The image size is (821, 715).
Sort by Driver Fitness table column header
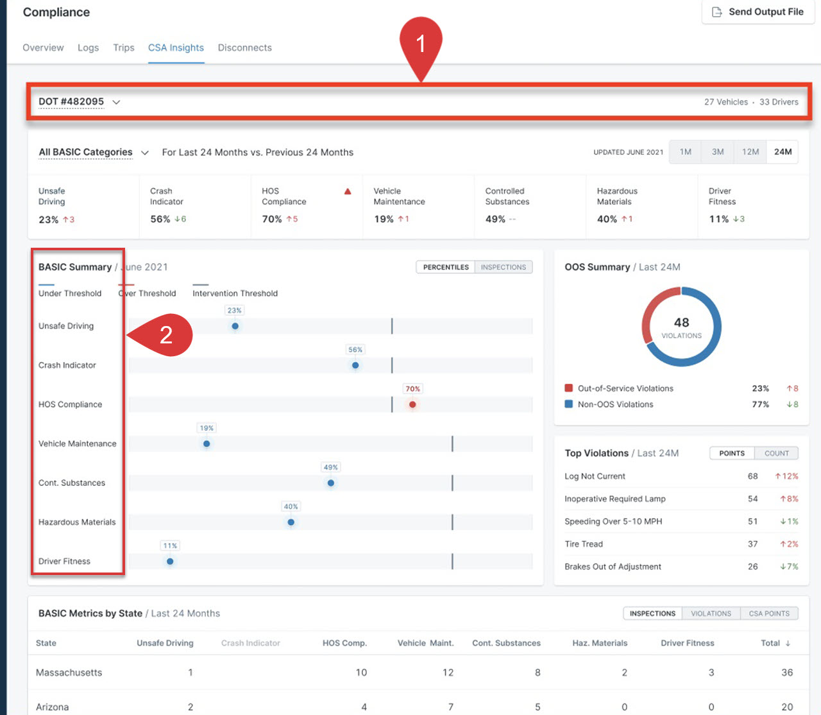pyautogui.click(x=688, y=643)
